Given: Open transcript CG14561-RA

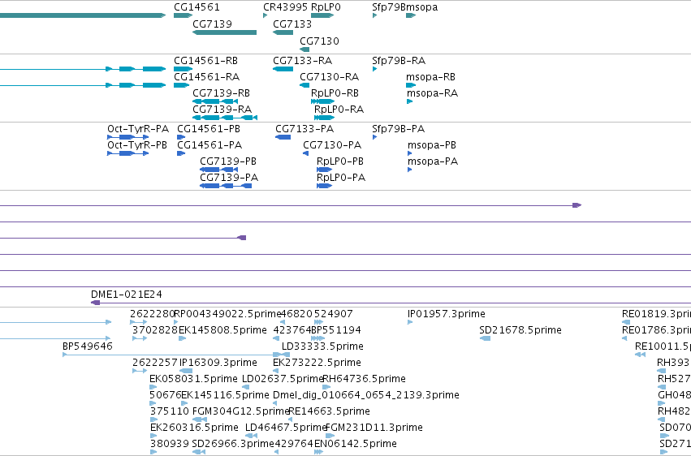Looking at the screenshot, I should coord(207,76).
